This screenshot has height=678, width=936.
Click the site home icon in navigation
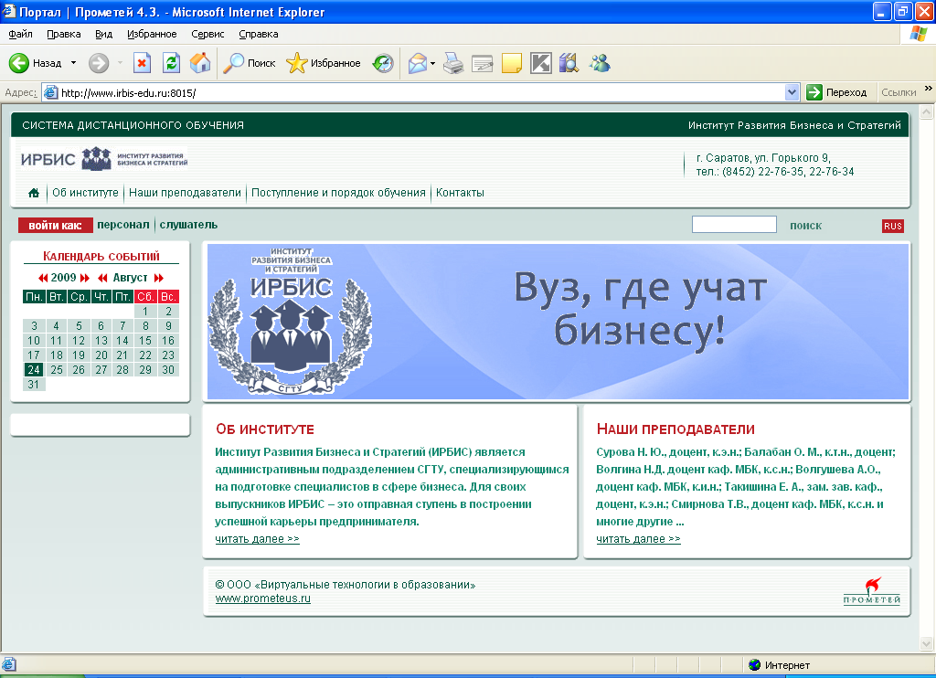point(34,193)
